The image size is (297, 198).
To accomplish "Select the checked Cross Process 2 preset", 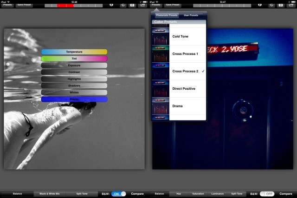I will 186,71.
